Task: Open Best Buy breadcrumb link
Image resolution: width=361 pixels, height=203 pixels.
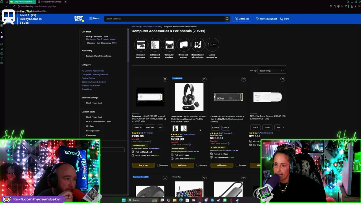Action: (x=135, y=27)
